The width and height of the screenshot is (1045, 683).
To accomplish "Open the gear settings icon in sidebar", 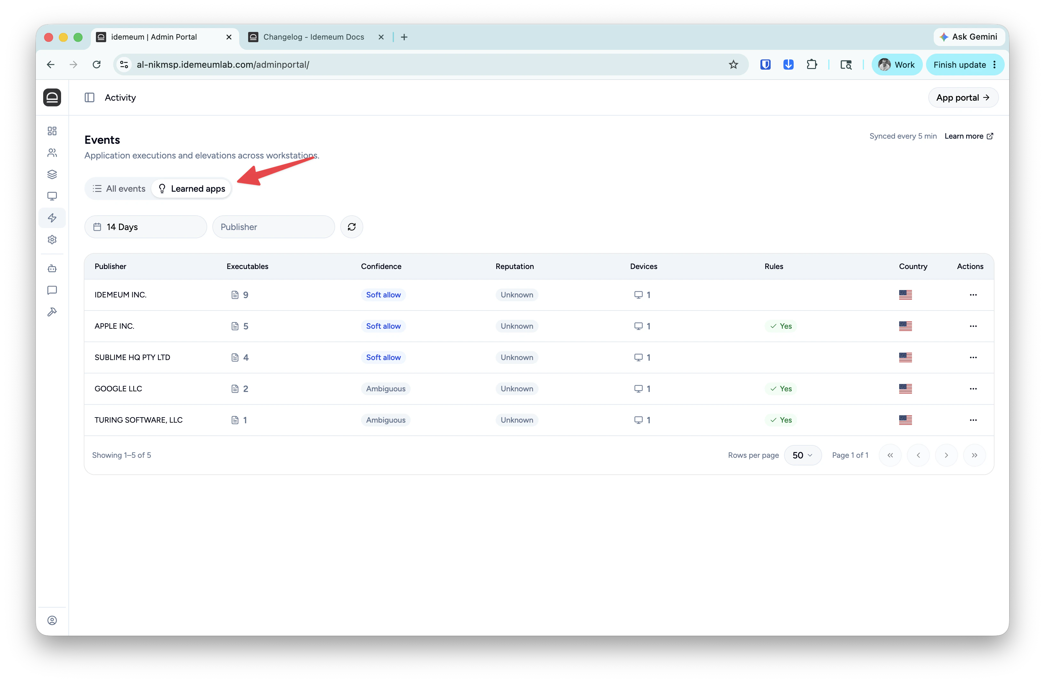I will pos(52,240).
